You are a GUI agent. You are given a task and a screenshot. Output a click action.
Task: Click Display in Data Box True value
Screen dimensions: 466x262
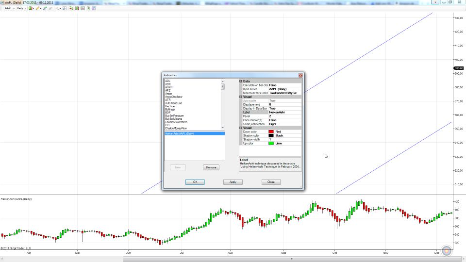pyautogui.click(x=285, y=108)
